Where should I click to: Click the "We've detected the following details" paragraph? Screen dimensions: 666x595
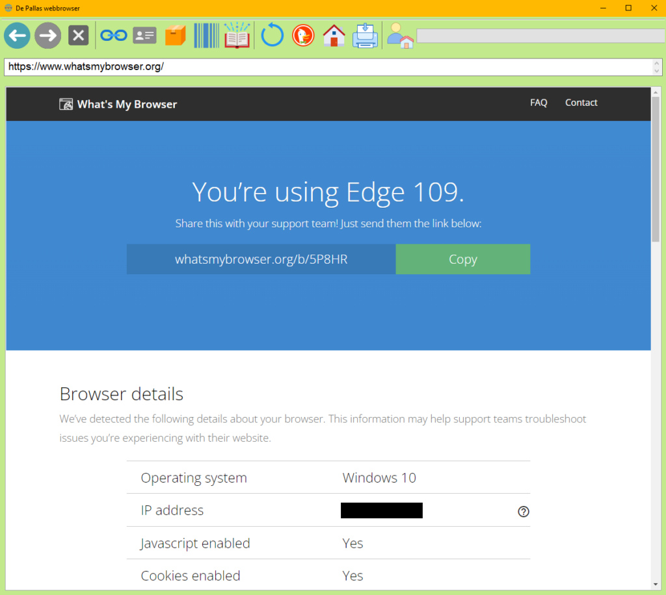pyautogui.click(x=323, y=428)
